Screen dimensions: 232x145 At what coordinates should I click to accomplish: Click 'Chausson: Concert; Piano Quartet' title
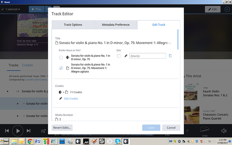point(216,116)
